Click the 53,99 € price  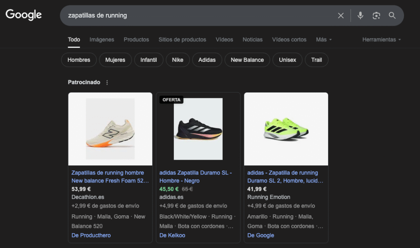(x=81, y=189)
